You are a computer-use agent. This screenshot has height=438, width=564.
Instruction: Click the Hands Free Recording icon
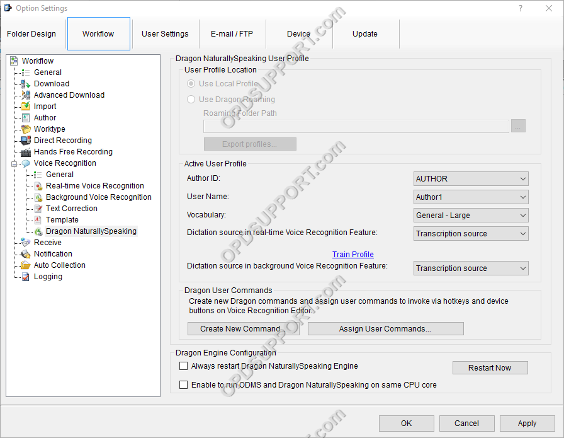pyautogui.click(x=26, y=152)
